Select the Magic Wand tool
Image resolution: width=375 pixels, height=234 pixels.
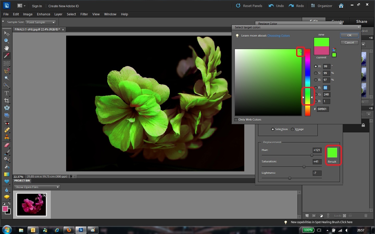click(x=7, y=79)
